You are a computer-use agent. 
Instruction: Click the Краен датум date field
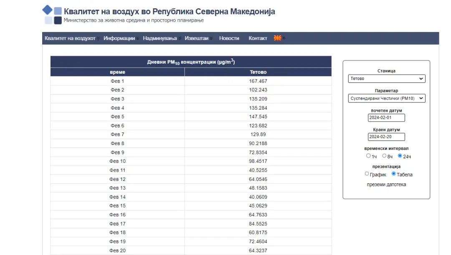(386, 137)
